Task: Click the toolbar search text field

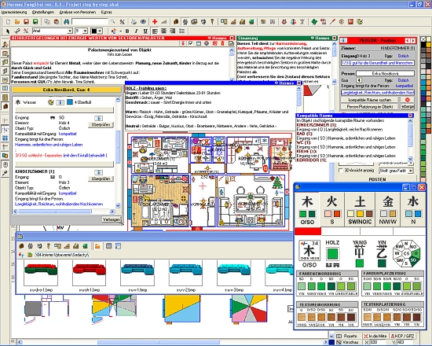Action: (x=90, y=21)
